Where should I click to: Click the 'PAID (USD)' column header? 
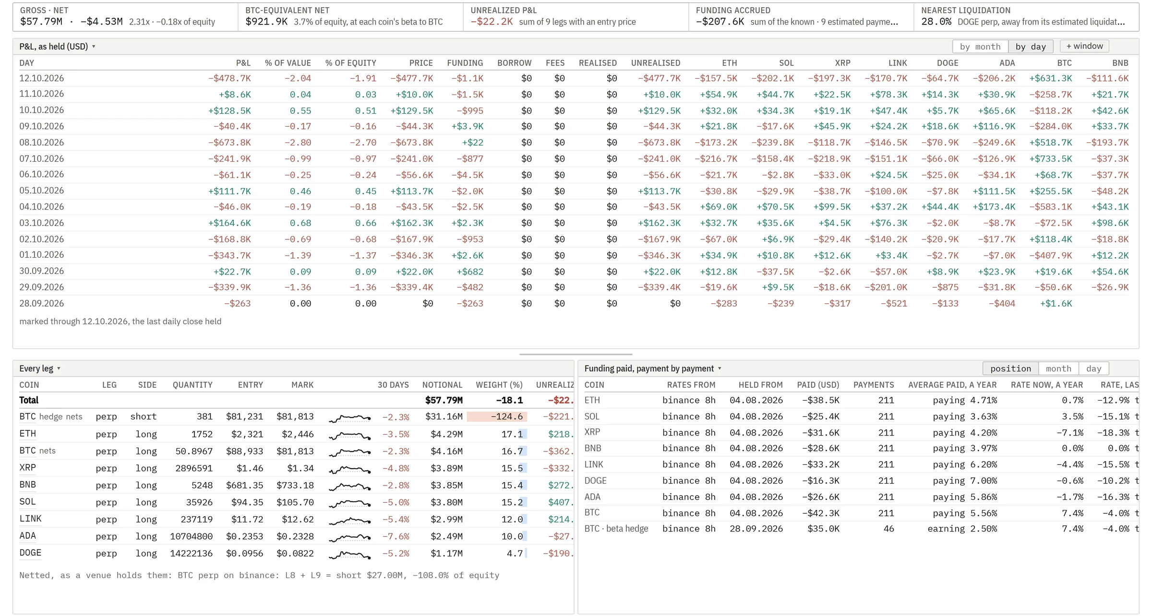[818, 385]
